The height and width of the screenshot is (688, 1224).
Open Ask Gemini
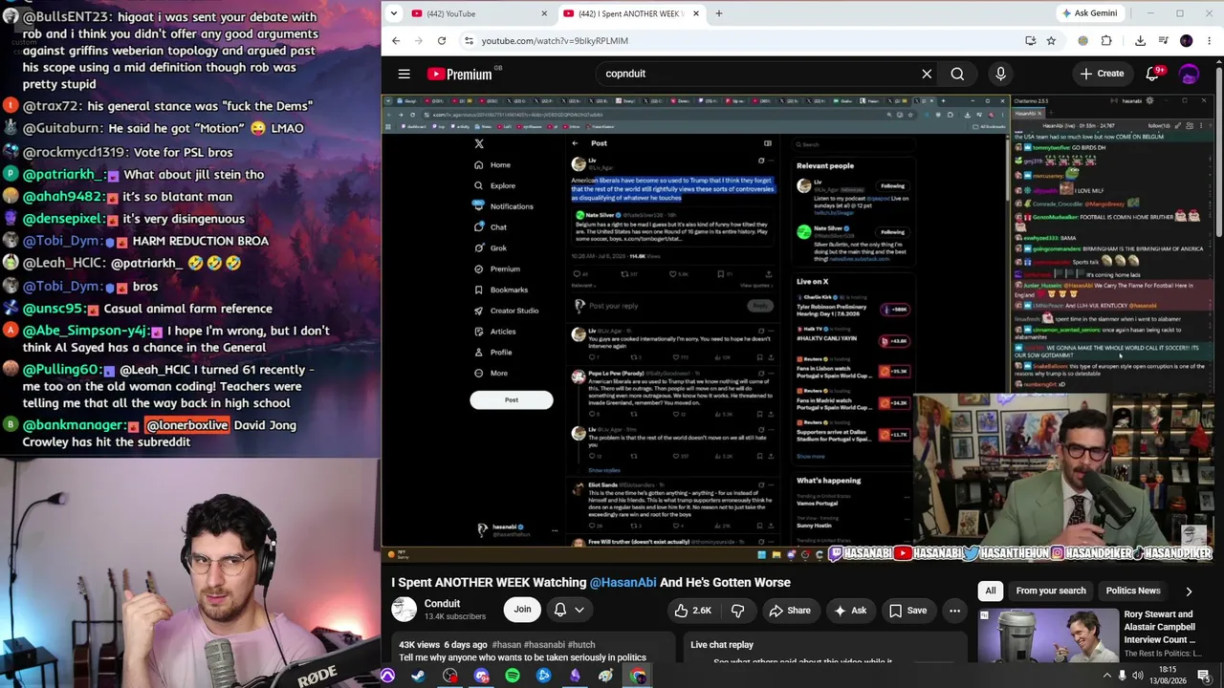pyautogui.click(x=1088, y=13)
